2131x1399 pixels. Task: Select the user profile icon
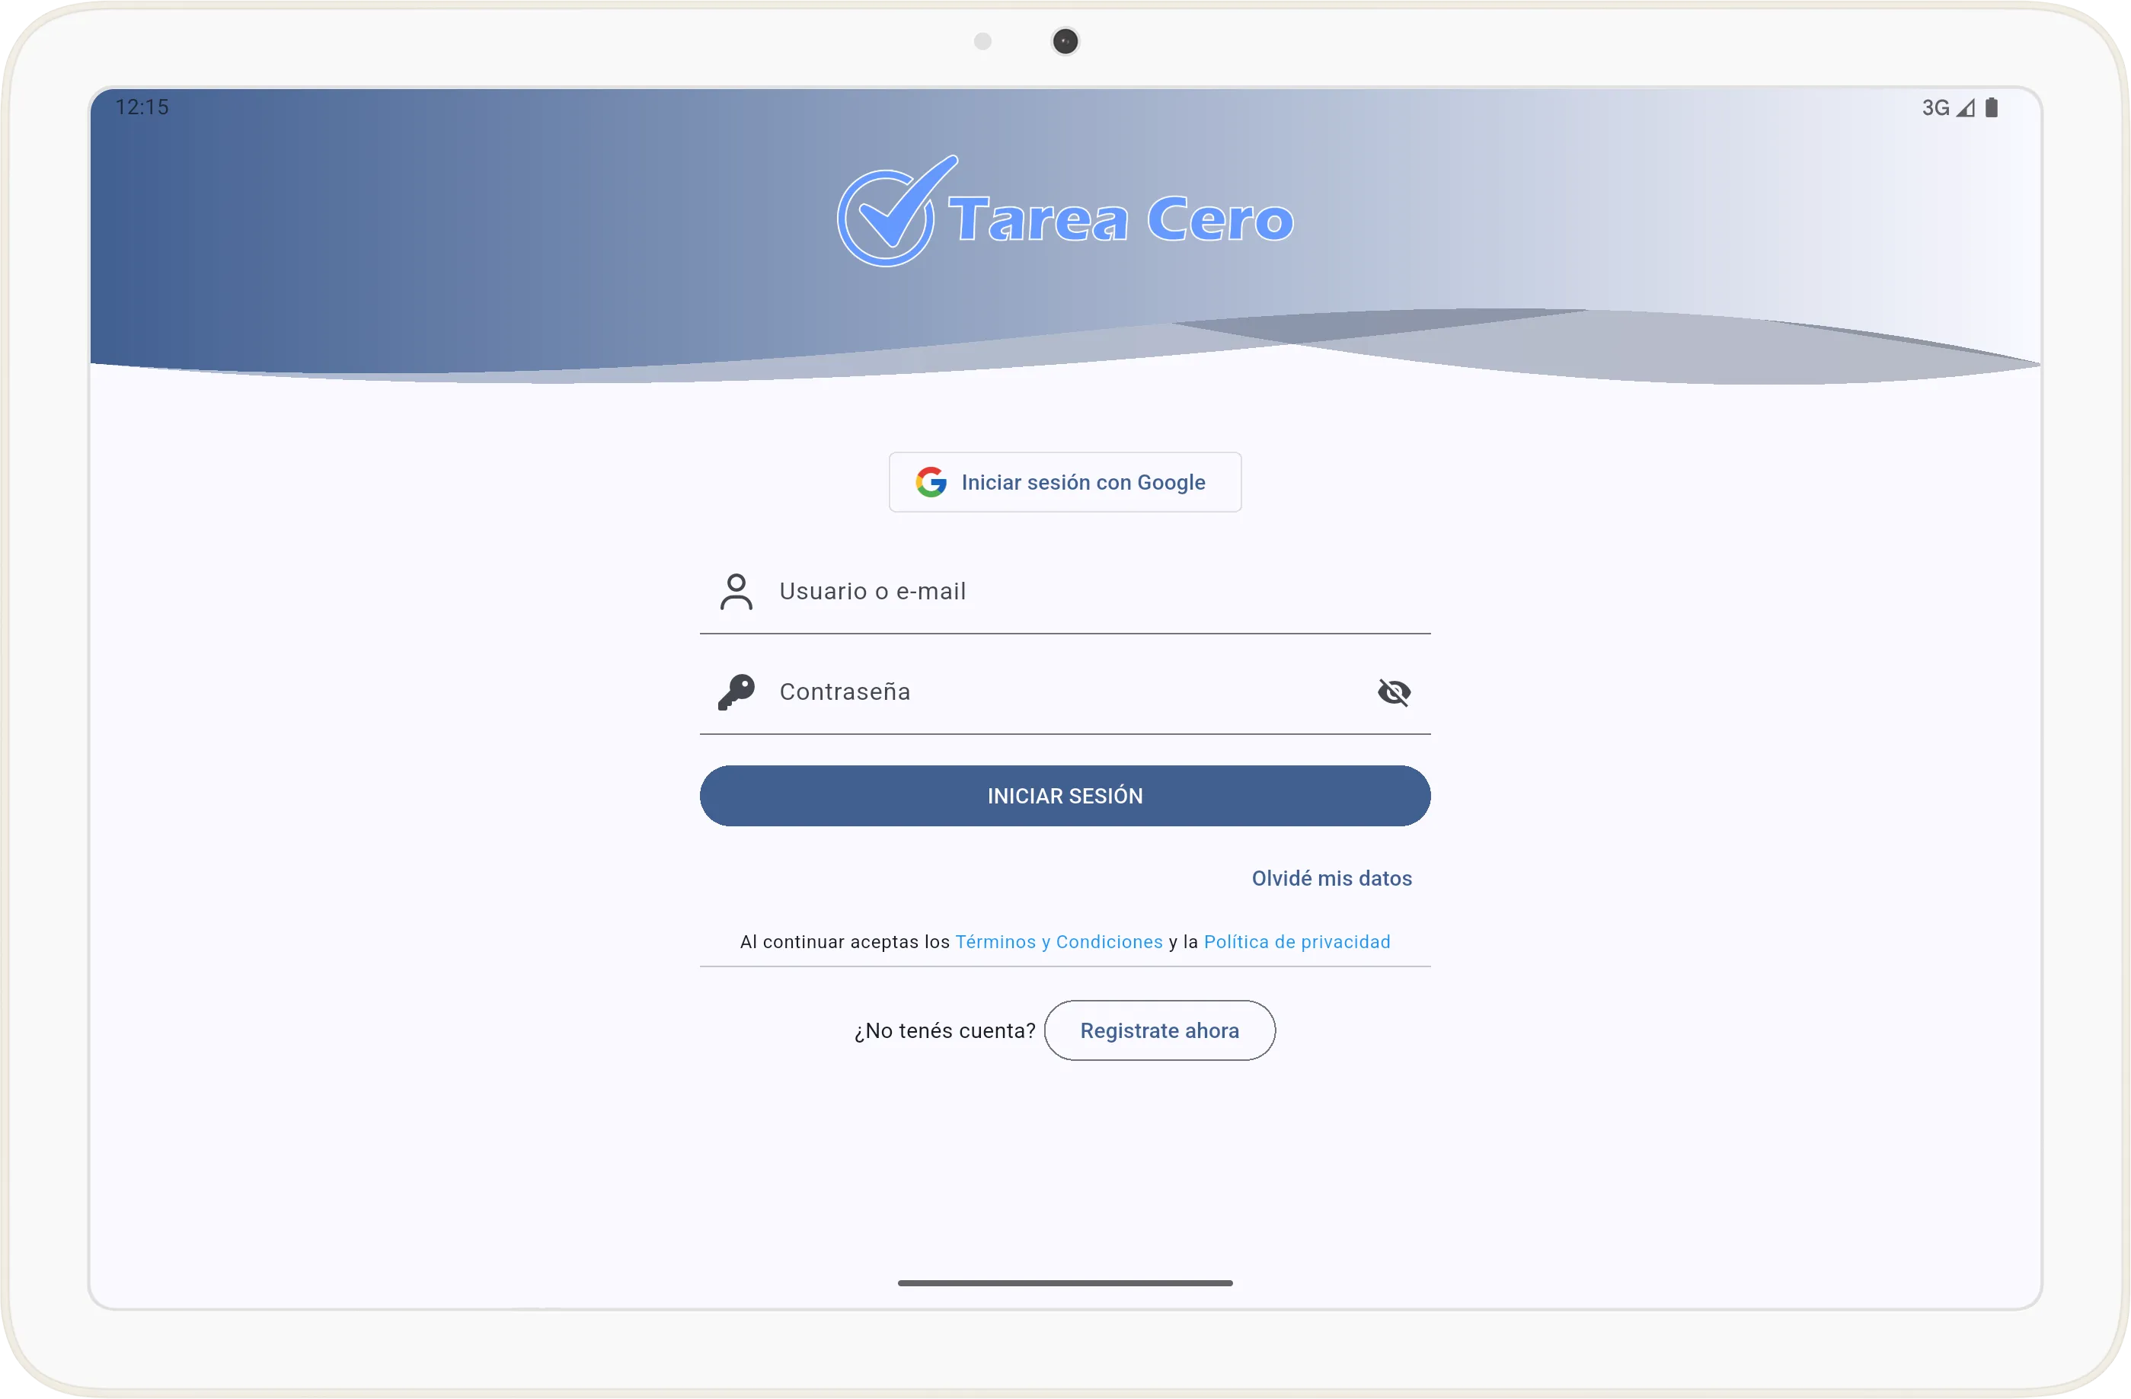(736, 592)
